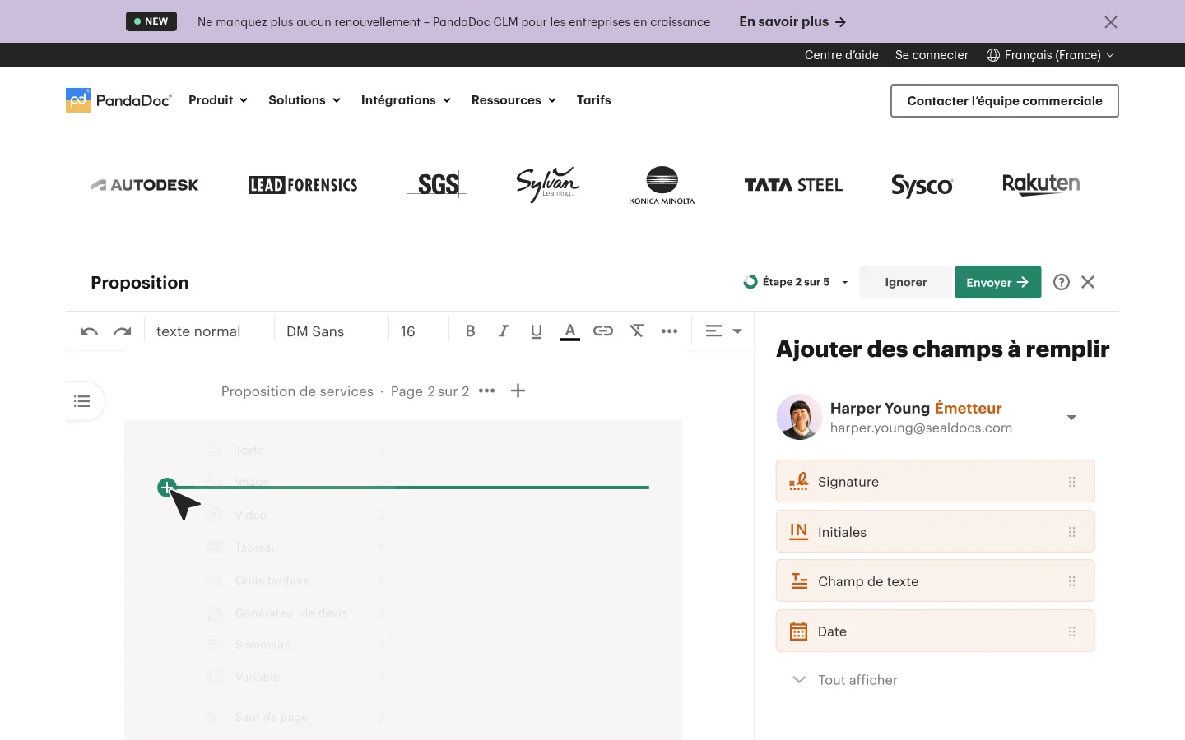Click the redo arrow icon
Image resolution: width=1185 pixels, height=740 pixels.
pyautogui.click(x=123, y=331)
